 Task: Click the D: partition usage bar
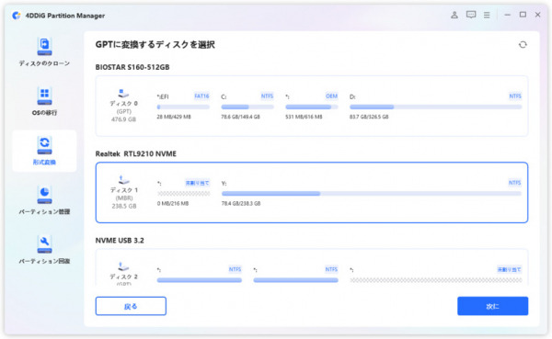[x=435, y=107]
